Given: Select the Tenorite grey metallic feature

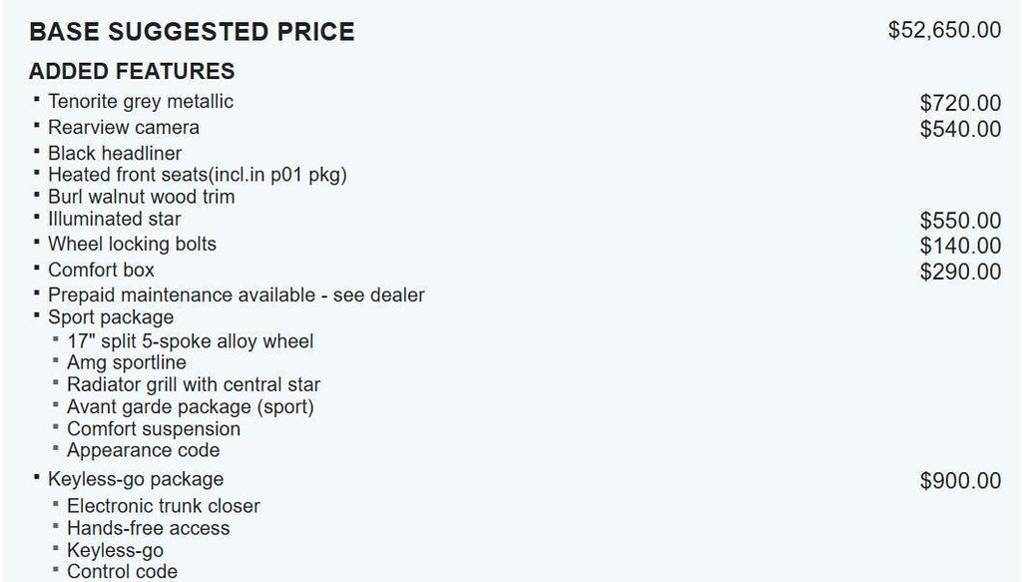Looking at the screenshot, I should coord(141,102).
